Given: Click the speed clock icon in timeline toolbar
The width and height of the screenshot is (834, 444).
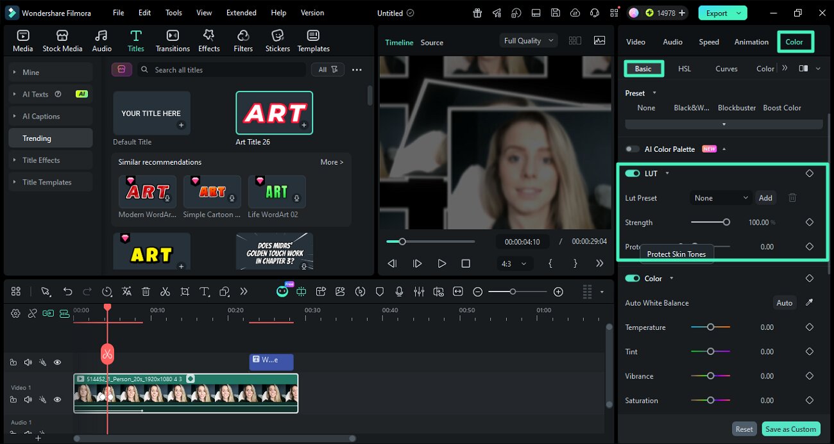Looking at the screenshot, I should point(107,292).
